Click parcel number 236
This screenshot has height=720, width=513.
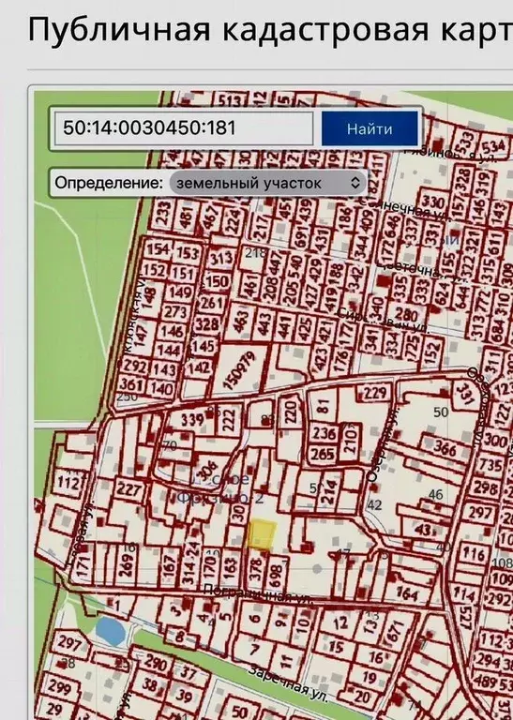point(324,432)
